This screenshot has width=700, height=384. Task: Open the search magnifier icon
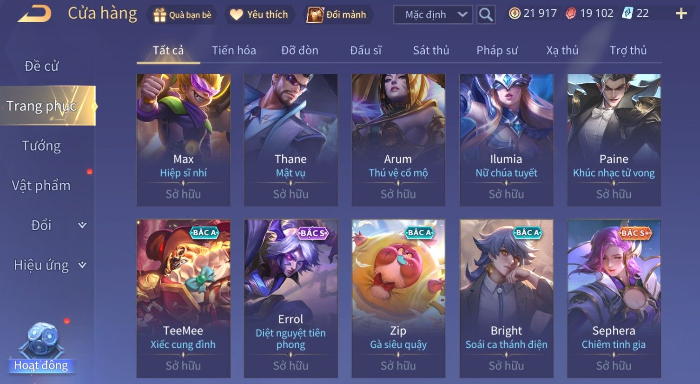coord(486,14)
